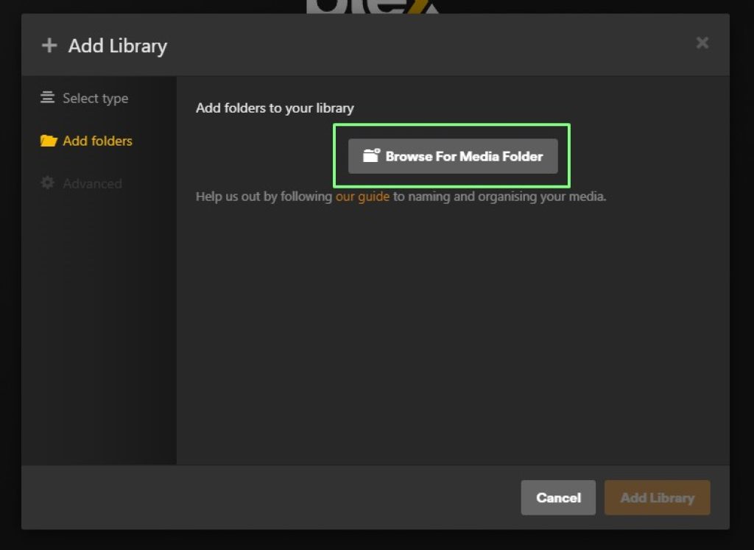Cancel adding the library
The height and width of the screenshot is (550, 754).
558,498
